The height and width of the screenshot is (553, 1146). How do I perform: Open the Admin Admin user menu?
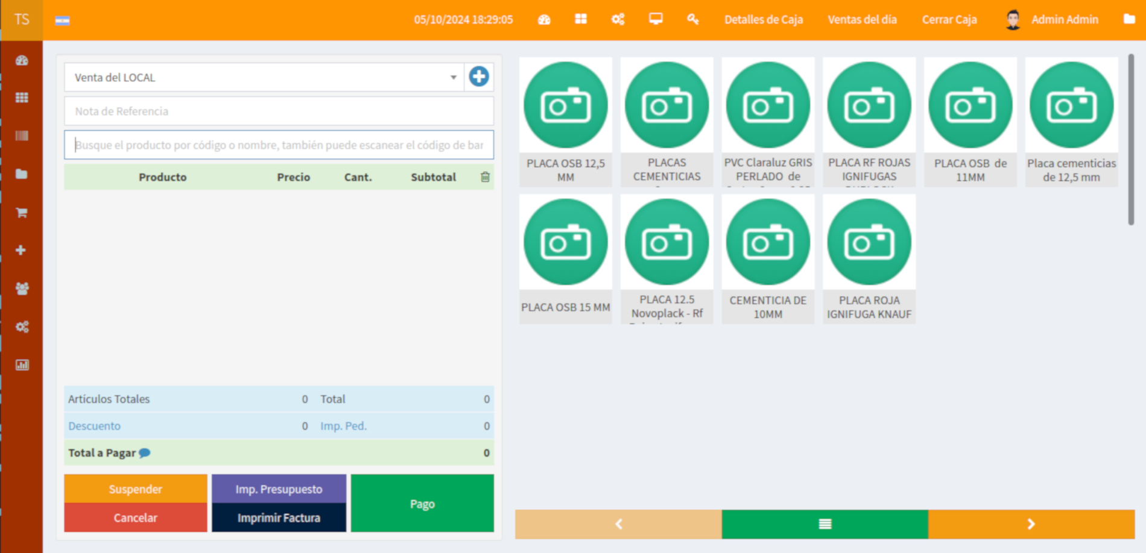click(x=1053, y=20)
